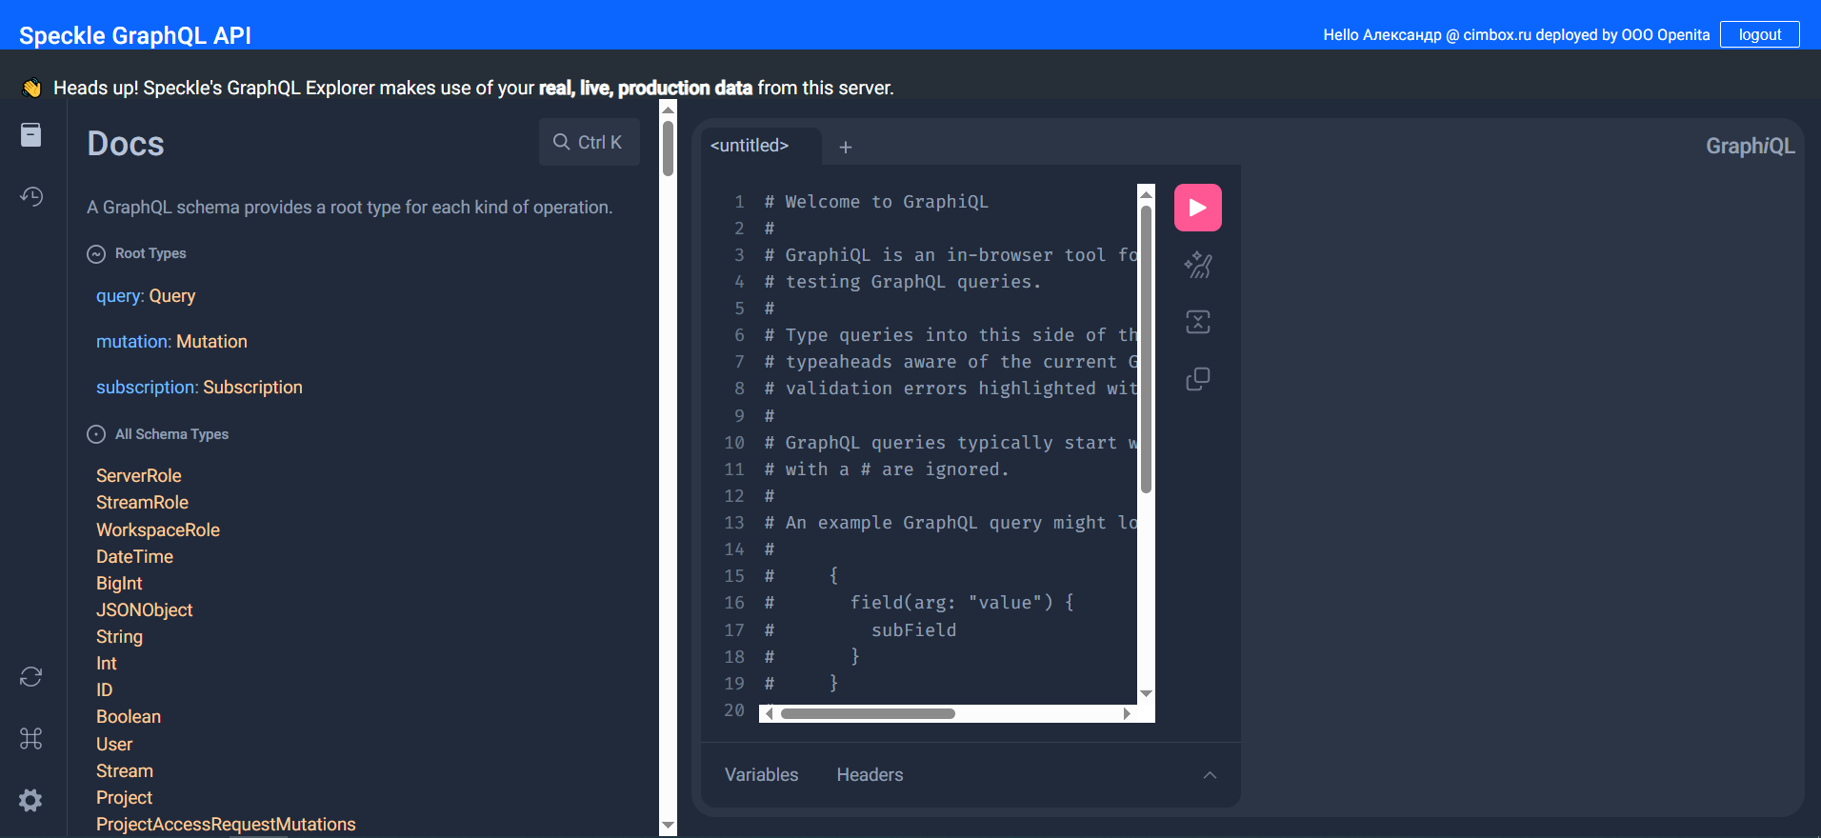This screenshot has height=838, width=1821.
Task: Click editor horizontal scroll left arrow
Action: tap(769, 713)
